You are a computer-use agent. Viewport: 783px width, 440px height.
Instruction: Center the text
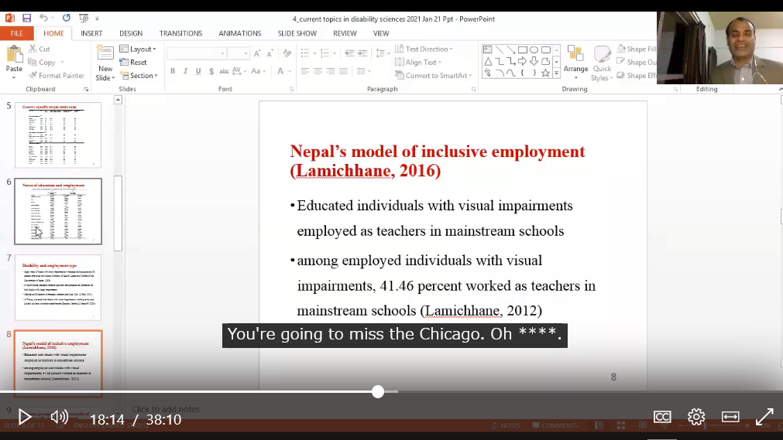point(318,71)
